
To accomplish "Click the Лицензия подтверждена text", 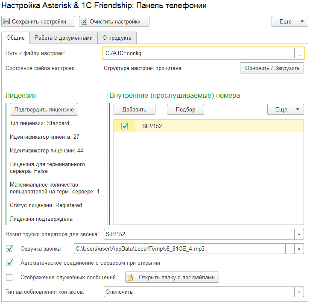I will coord(41,219).
